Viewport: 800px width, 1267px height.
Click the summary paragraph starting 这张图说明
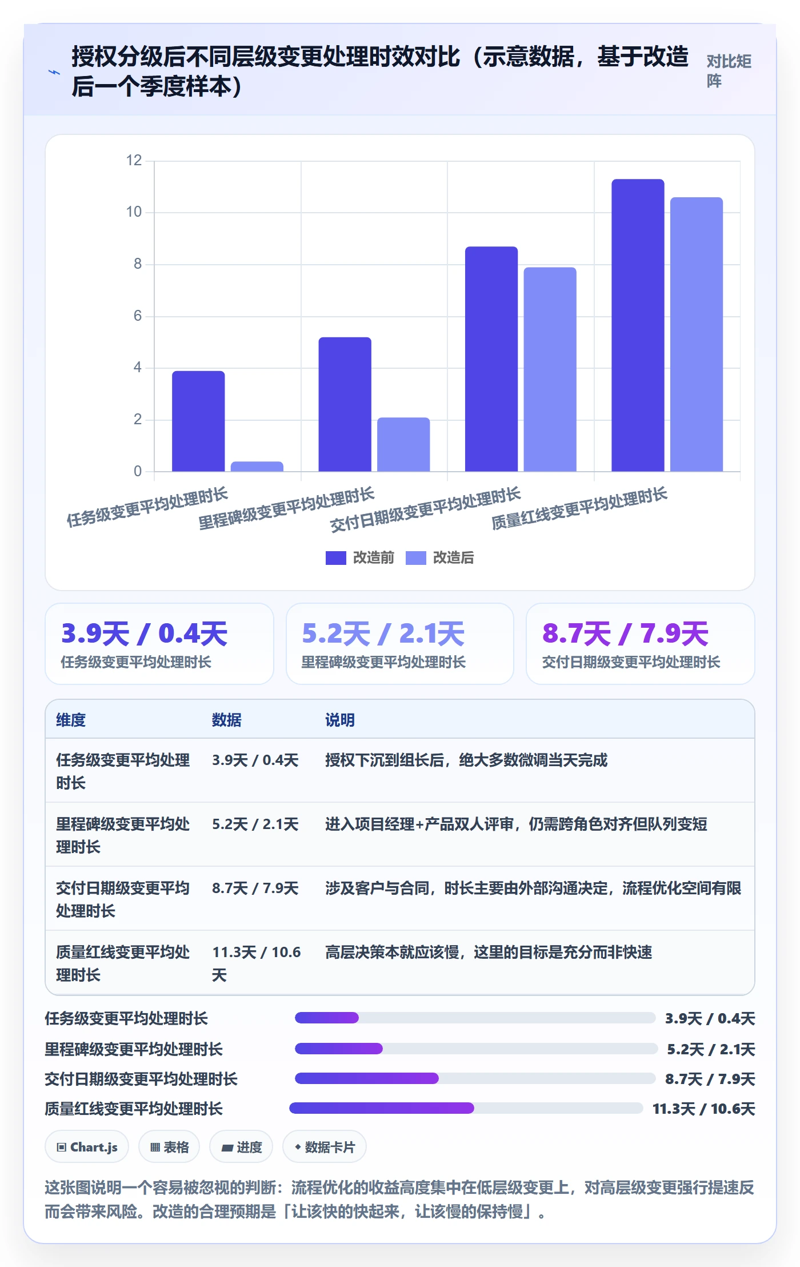coord(399,1199)
